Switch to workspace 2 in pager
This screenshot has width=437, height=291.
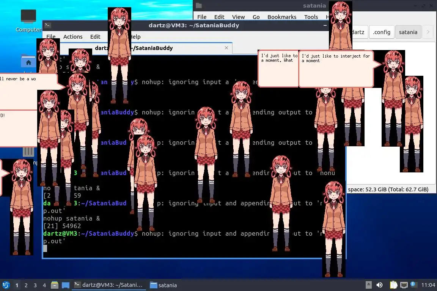tap(26, 285)
